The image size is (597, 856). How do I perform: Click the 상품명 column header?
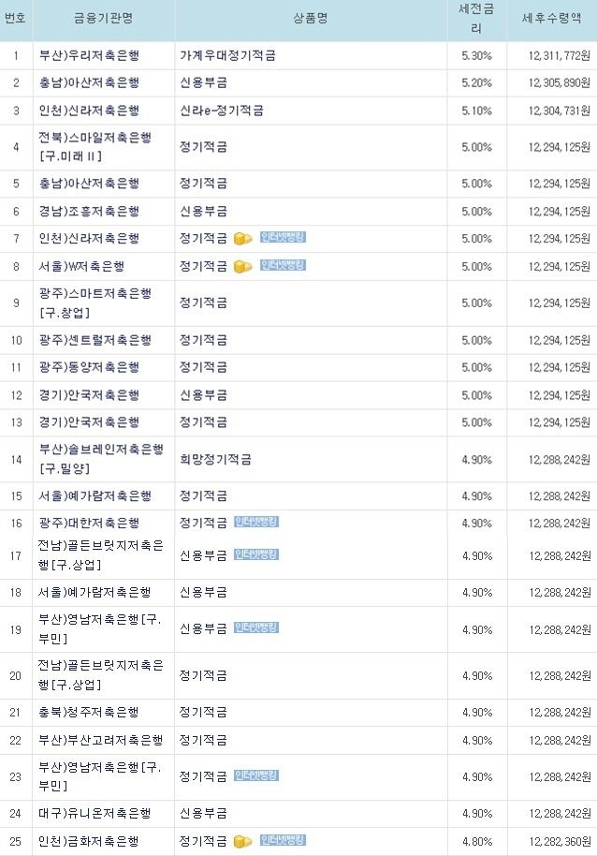[x=311, y=19]
